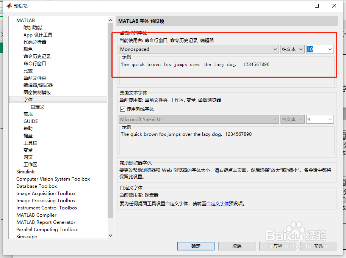346x258 pixels.
Task: Close the 预设项 dialog
Action: coord(334,6)
